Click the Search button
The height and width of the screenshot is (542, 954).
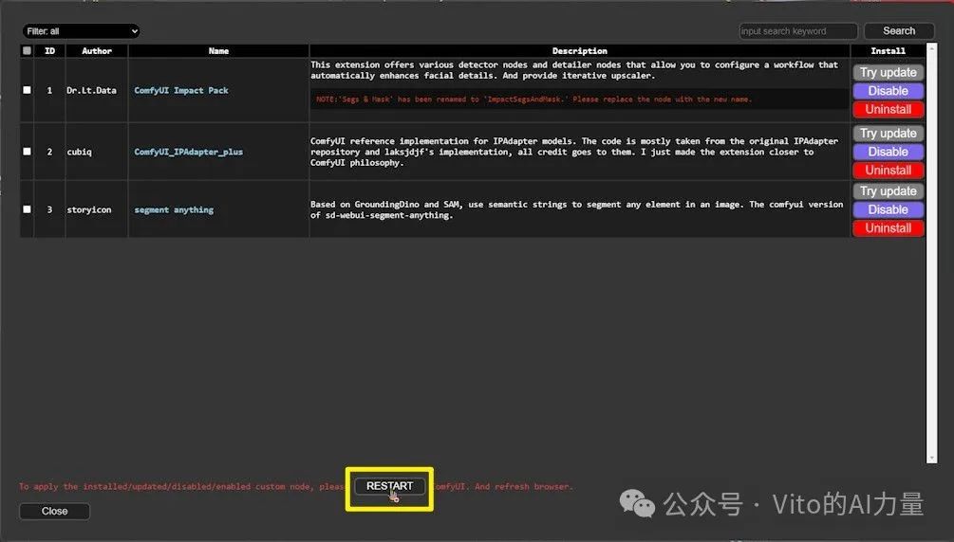899,31
